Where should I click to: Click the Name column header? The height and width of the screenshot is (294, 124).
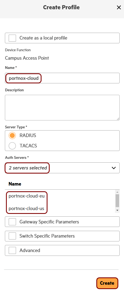point(15,184)
